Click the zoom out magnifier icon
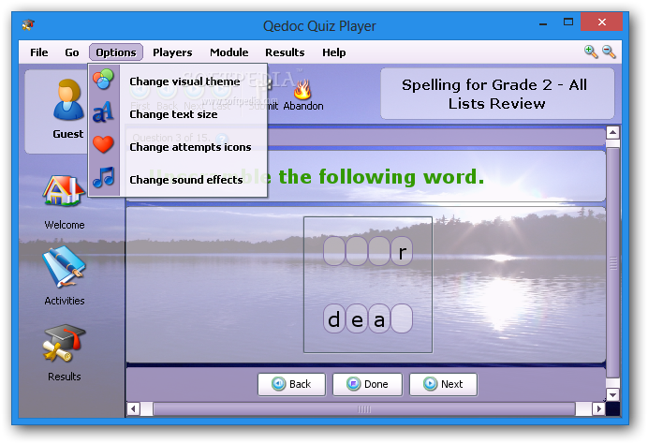The width and height of the screenshot is (648, 444). coord(610,52)
